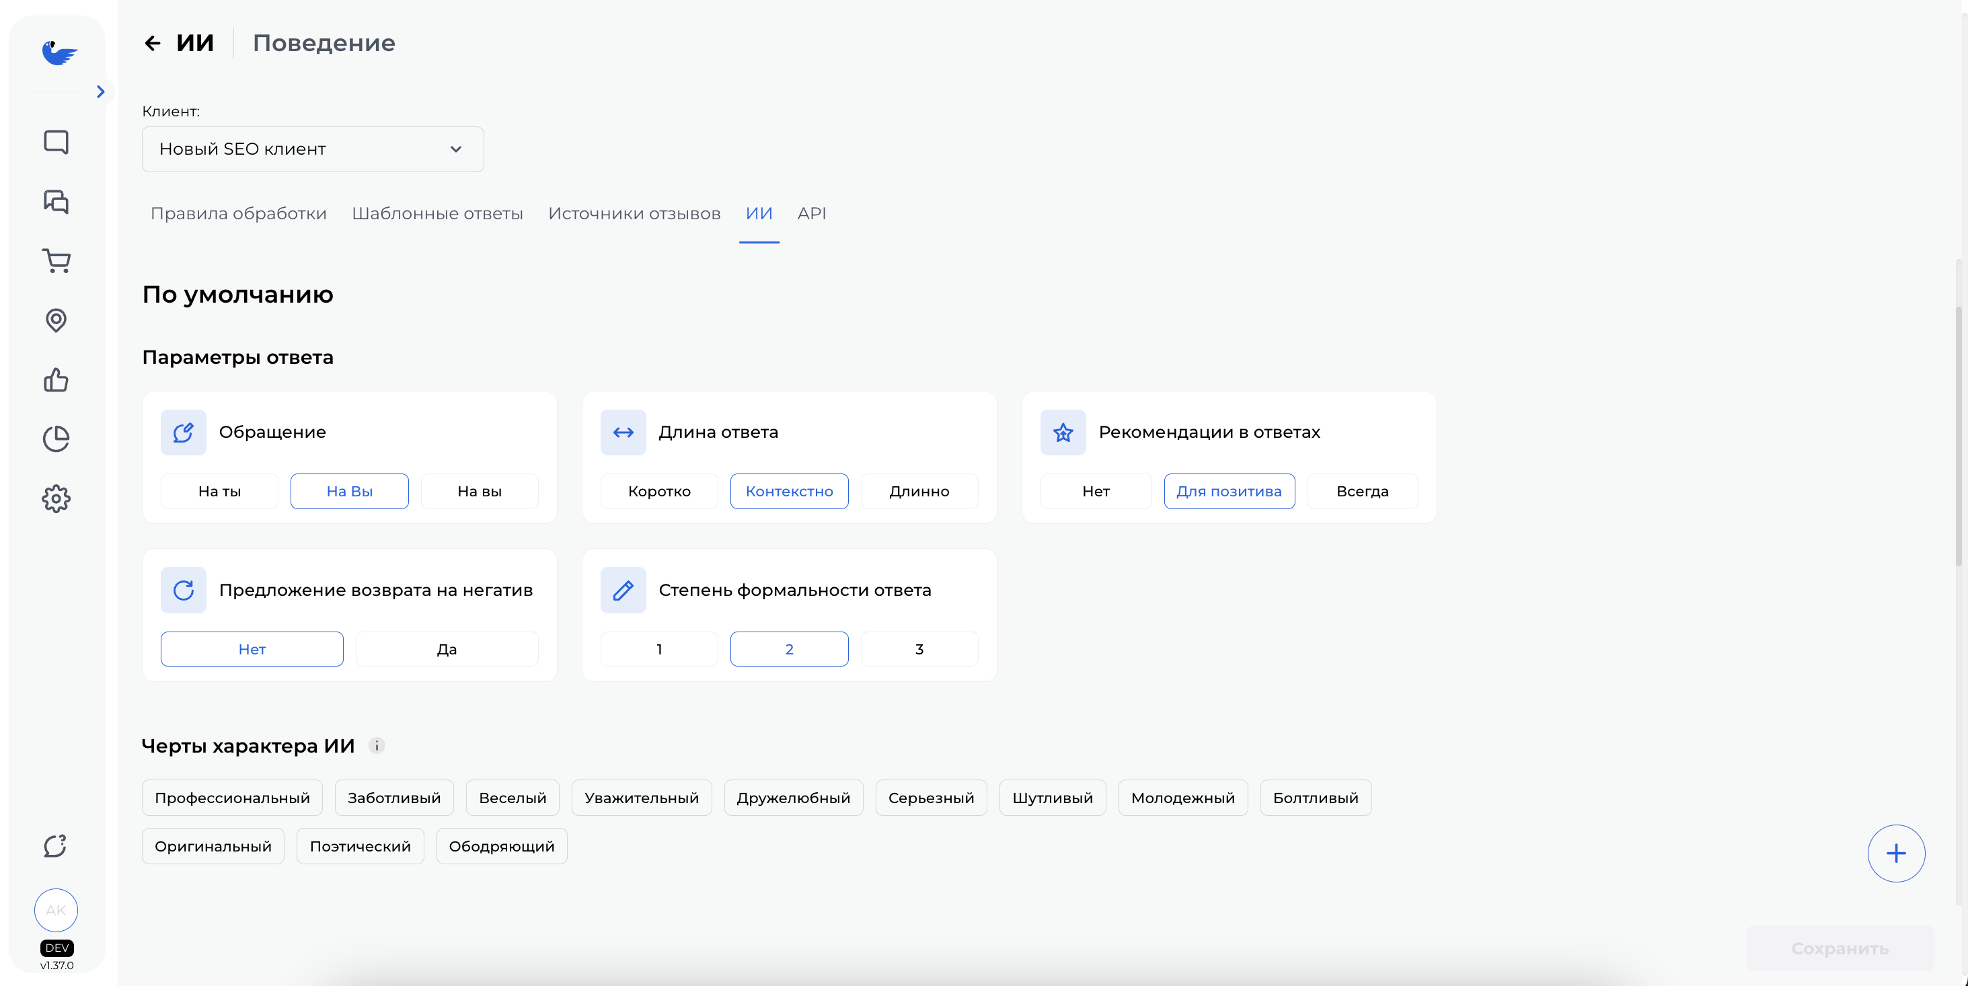Open the thumbs up sidebar icon
This screenshot has width=1968, height=986.
pyautogui.click(x=56, y=379)
